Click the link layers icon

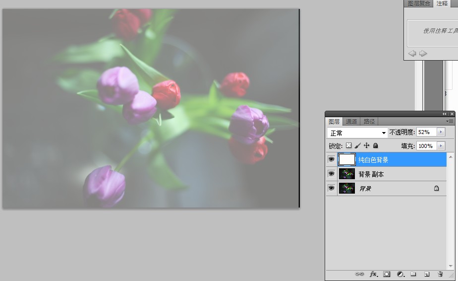(x=360, y=274)
